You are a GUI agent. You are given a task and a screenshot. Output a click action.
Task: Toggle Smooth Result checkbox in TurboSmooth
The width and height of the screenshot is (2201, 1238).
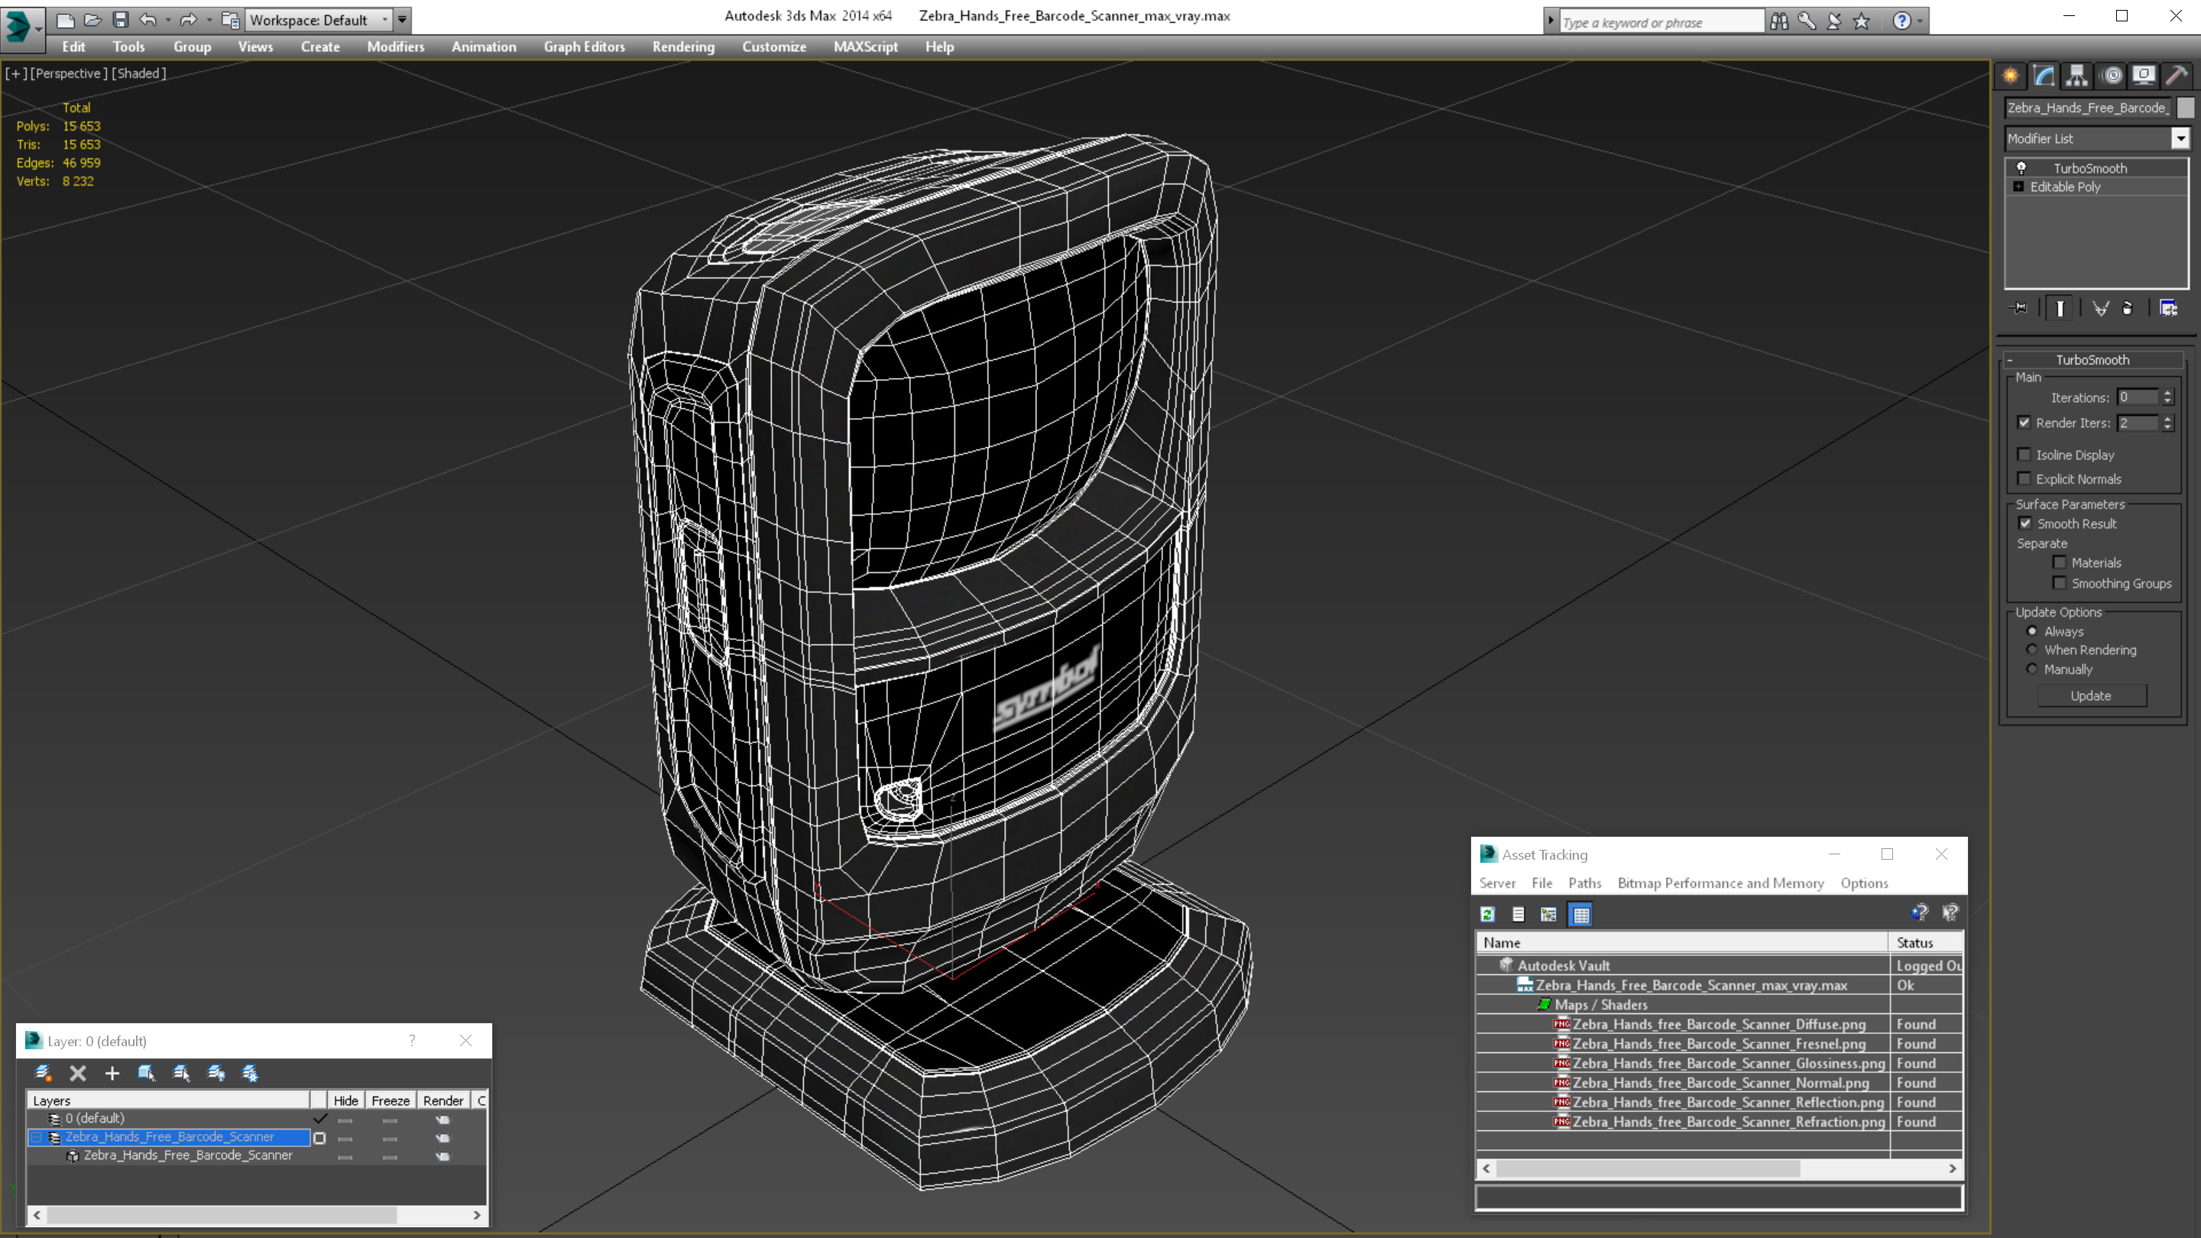point(2024,523)
